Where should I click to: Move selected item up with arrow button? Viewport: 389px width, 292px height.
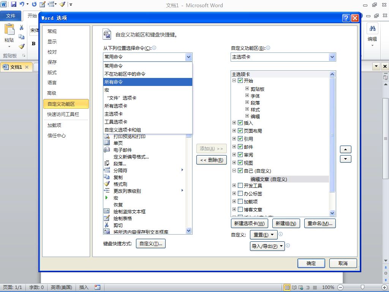pyautogui.click(x=346, y=149)
